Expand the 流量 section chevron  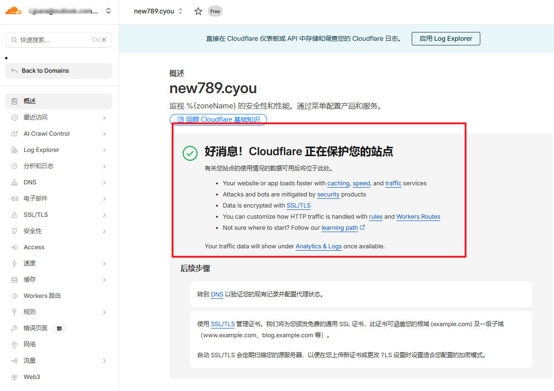(105, 361)
